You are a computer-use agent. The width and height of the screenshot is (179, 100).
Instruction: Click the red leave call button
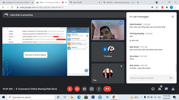coord(107,89)
